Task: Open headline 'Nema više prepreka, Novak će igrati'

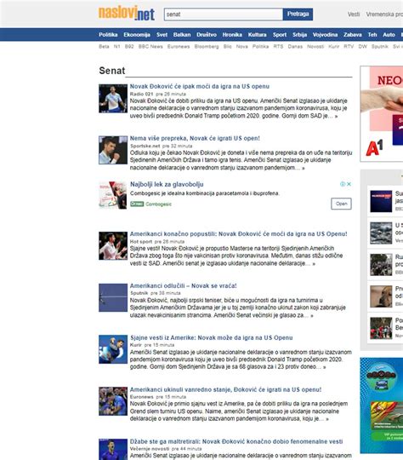Action: click(x=195, y=138)
